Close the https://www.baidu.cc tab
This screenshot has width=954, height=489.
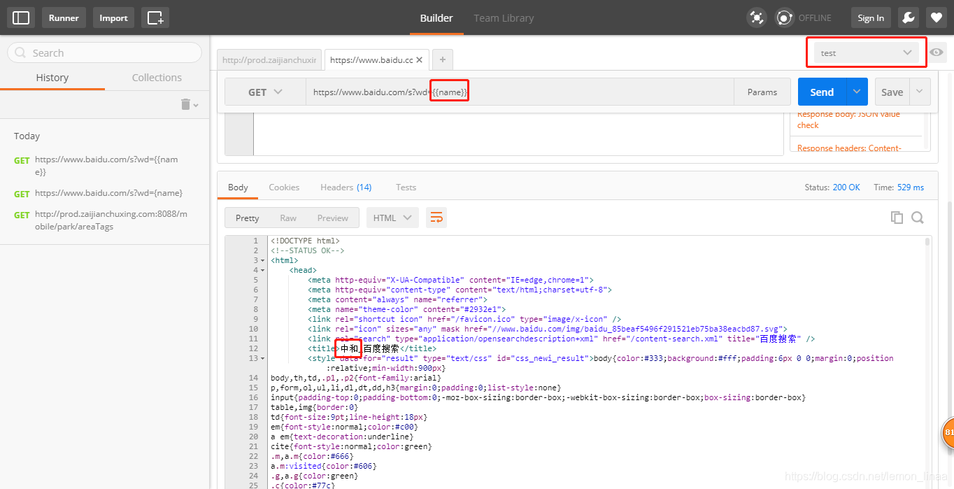tap(420, 60)
